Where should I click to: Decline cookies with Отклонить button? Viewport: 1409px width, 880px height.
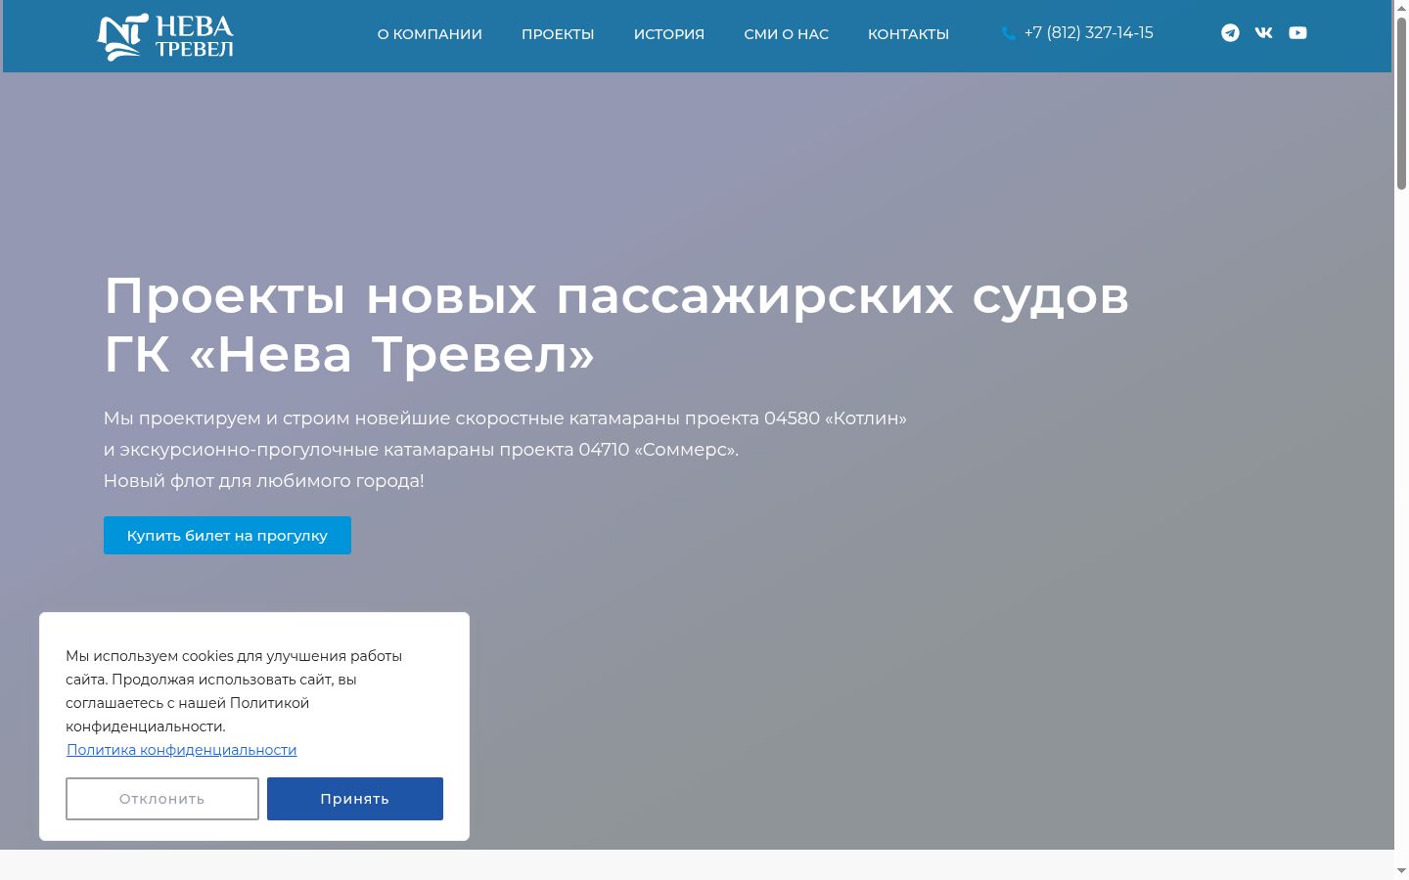point(162,799)
